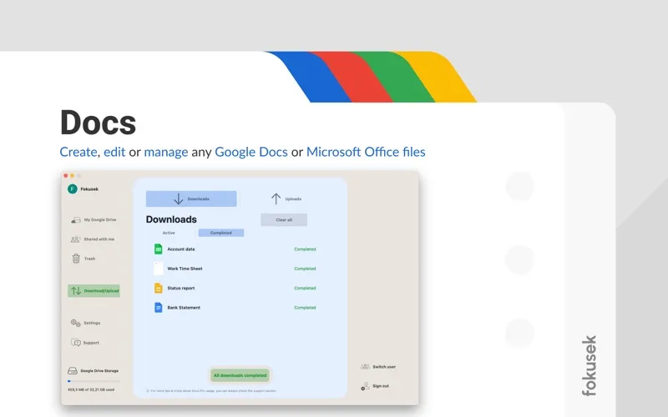The height and width of the screenshot is (417, 668).
Task: Open the Trash section
Action: [83, 259]
